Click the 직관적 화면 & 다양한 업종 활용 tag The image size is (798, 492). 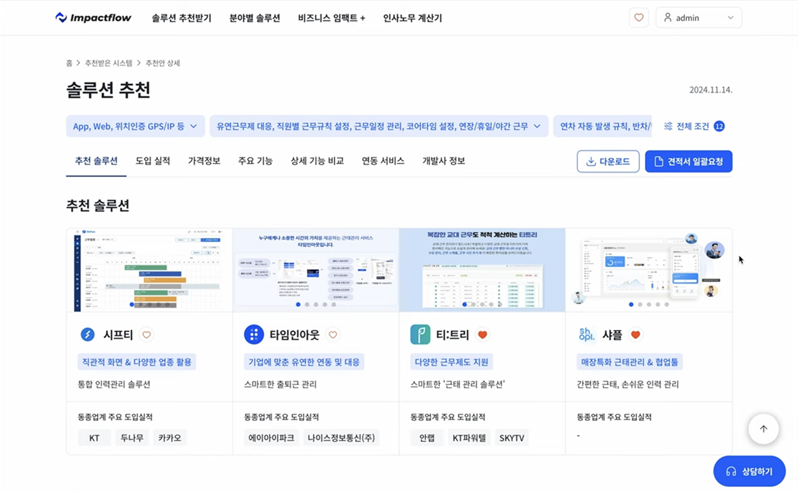(137, 362)
